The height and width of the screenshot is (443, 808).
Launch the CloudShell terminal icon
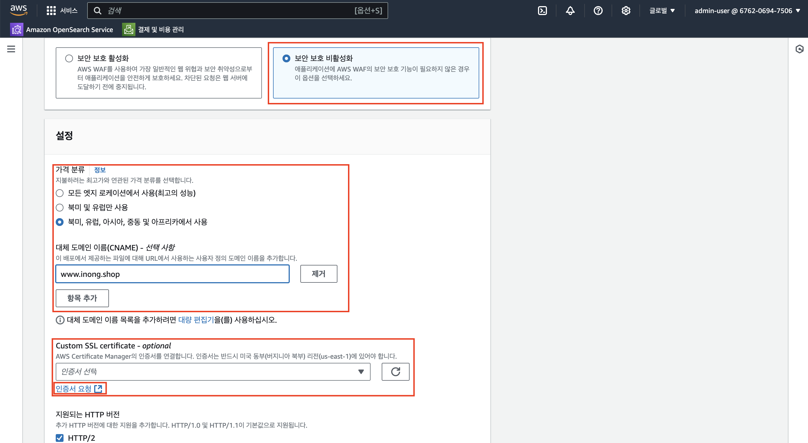click(x=542, y=11)
